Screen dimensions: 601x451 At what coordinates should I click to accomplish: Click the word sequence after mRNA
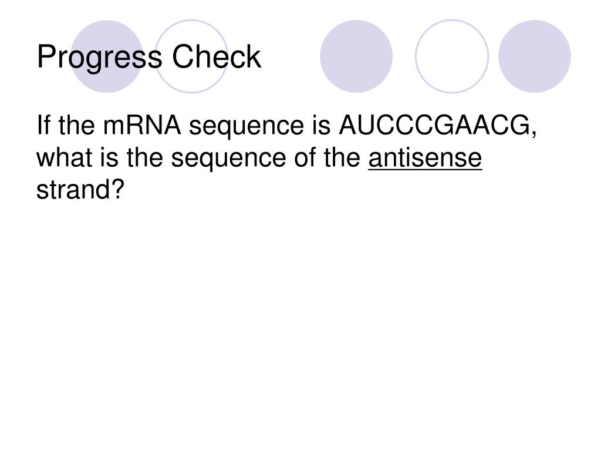247,127
